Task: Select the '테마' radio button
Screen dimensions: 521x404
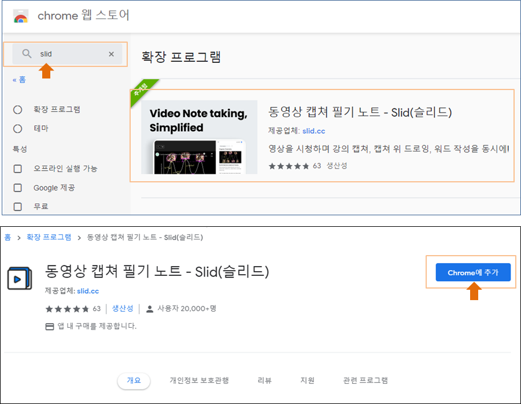Action: (17, 129)
